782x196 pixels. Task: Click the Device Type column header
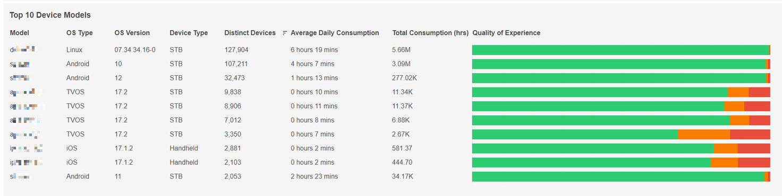click(189, 33)
